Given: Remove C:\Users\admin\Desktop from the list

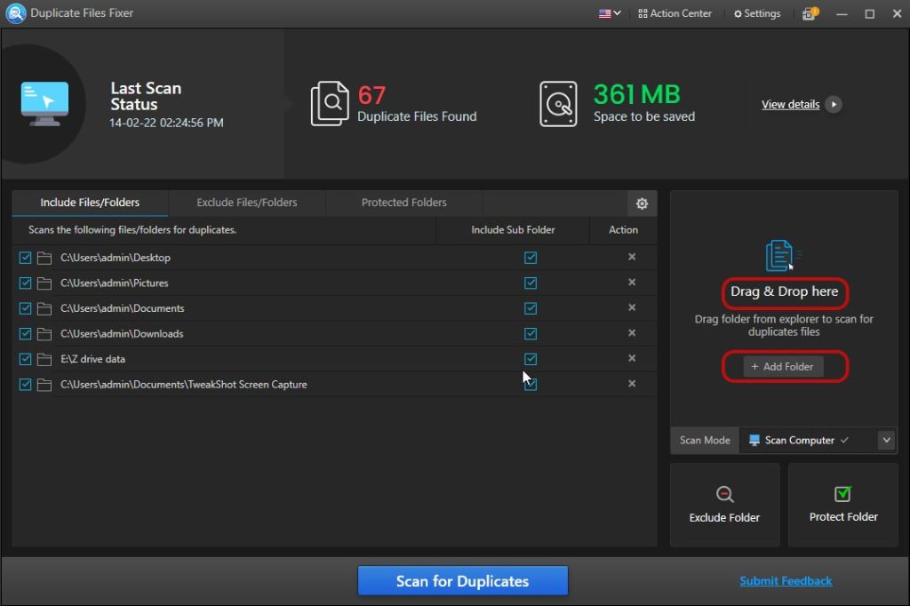Looking at the screenshot, I should click(x=632, y=257).
